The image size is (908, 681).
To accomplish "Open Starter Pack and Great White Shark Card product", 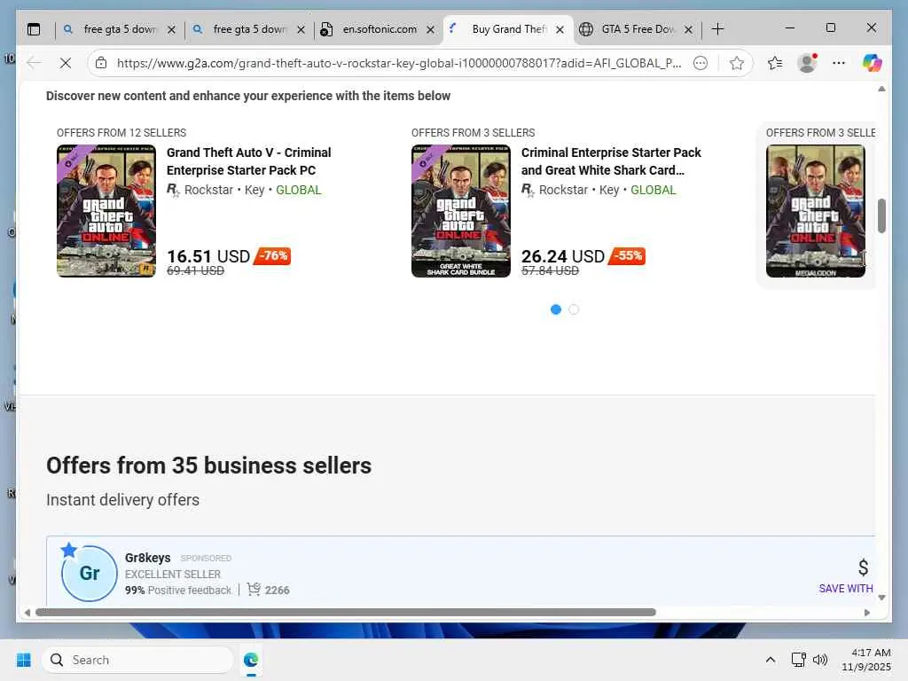I will tap(611, 161).
